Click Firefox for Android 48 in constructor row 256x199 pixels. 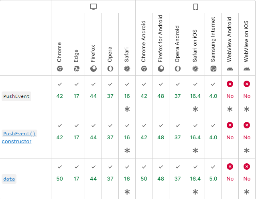[161, 138]
